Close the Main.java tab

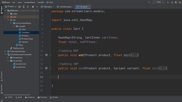point(53,7)
